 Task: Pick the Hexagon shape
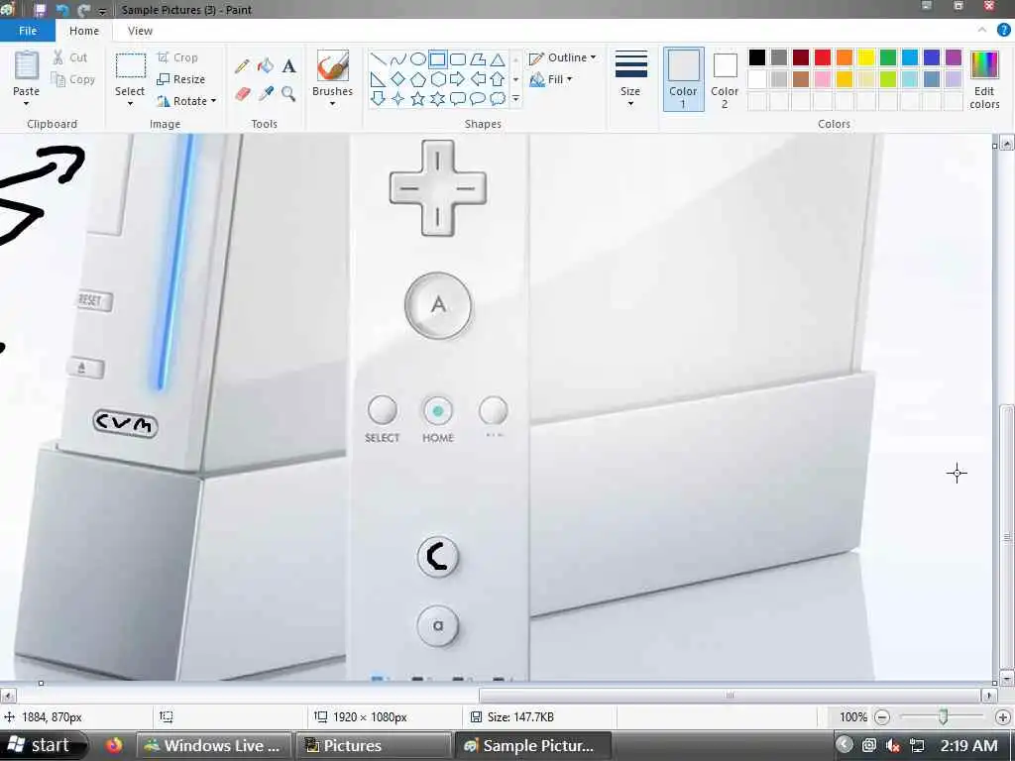pyautogui.click(x=437, y=79)
